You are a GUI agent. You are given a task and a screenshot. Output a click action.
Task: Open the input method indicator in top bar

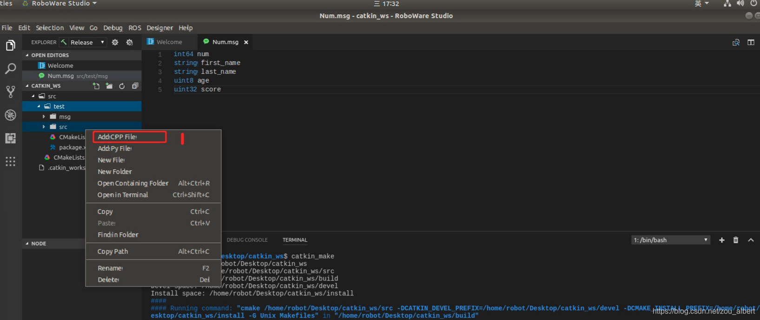(x=702, y=3)
